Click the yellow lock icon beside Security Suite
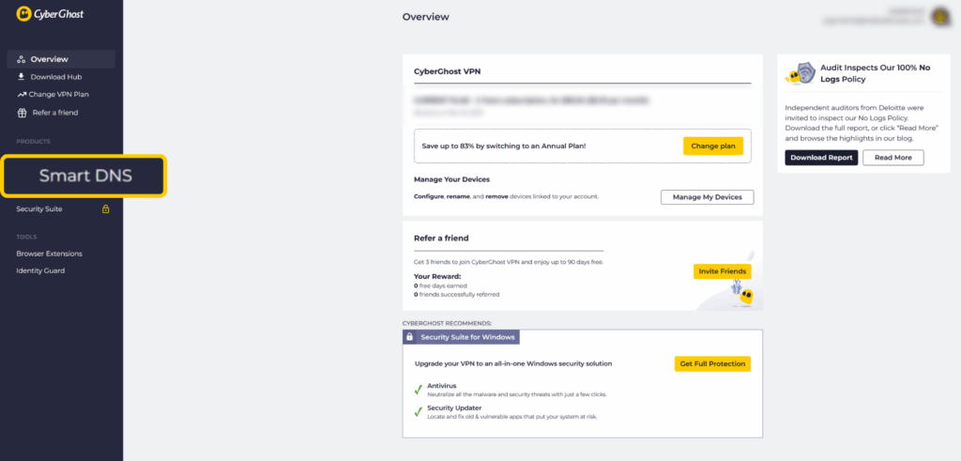Screen dimensions: 961x461 [105, 209]
